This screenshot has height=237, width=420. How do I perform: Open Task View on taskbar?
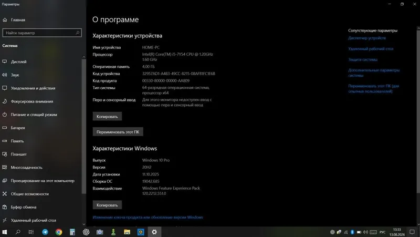[x=31, y=232]
